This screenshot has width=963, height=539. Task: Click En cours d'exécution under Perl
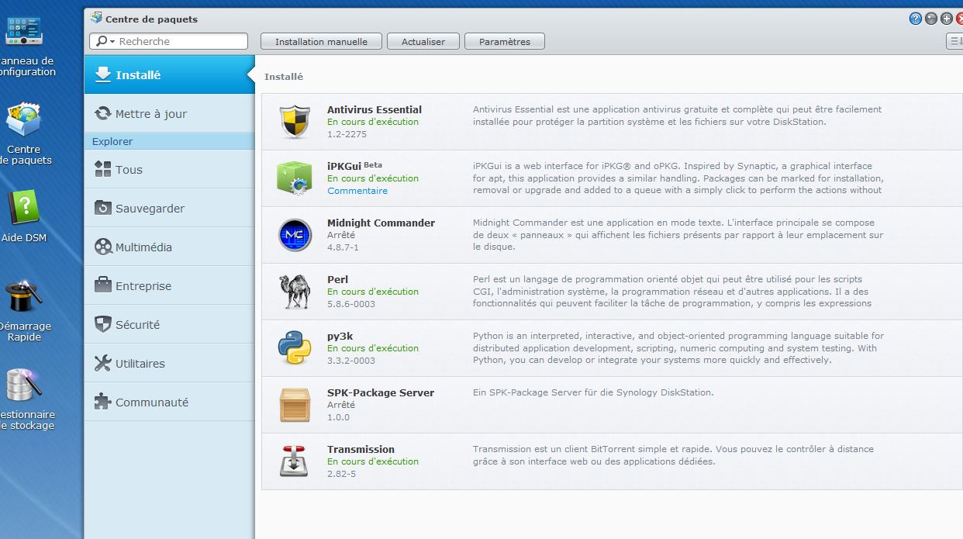pyautogui.click(x=373, y=292)
